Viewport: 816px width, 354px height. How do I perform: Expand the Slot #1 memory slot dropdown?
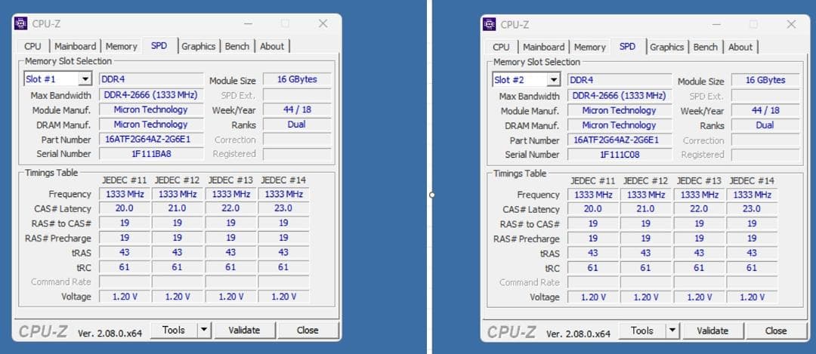click(x=85, y=79)
